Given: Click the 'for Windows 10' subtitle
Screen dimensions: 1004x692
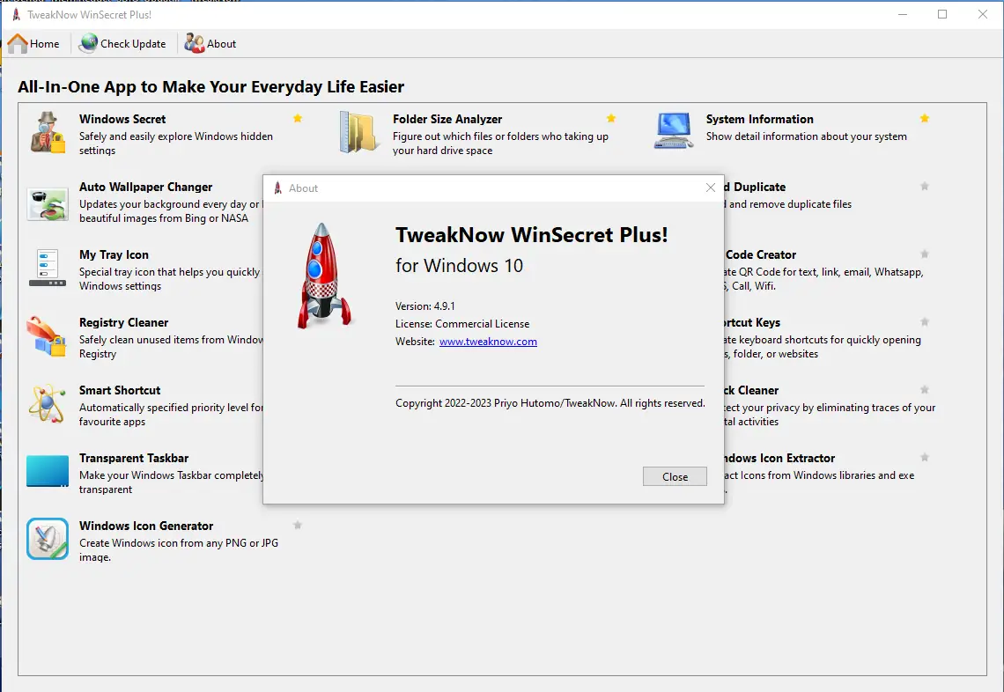Looking at the screenshot, I should (x=459, y=266).
